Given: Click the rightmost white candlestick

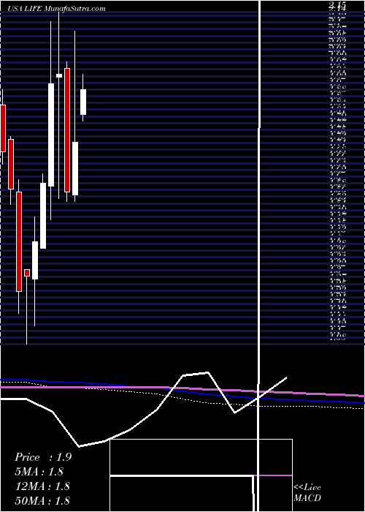Looking at the screenshot, I should tap(83, 102).
